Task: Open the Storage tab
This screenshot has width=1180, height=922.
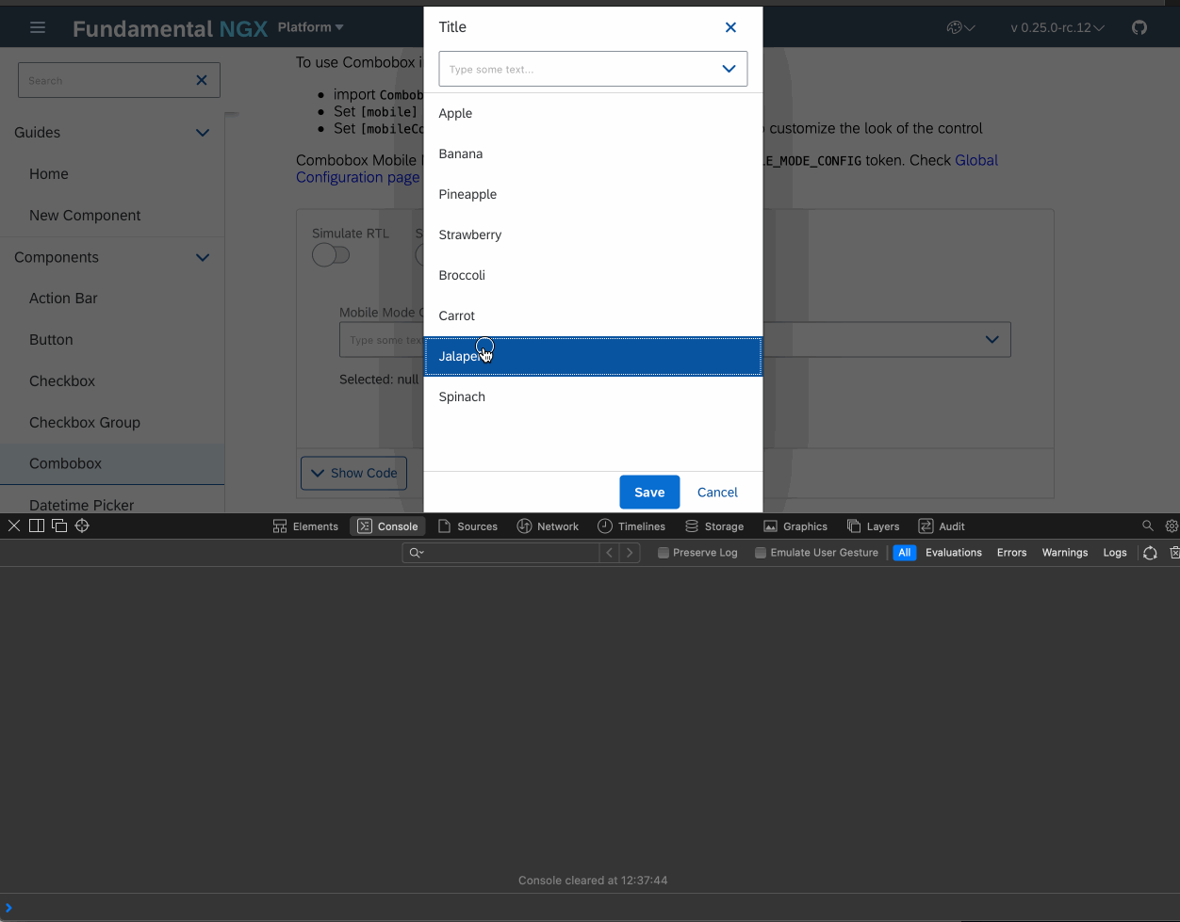Action: 714,526
